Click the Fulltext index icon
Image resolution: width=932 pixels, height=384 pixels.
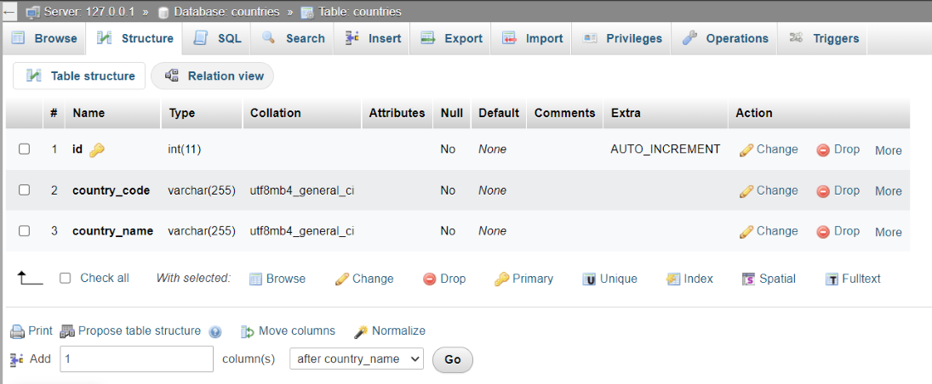tap(832, 279)
